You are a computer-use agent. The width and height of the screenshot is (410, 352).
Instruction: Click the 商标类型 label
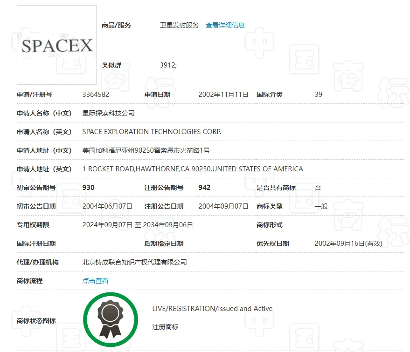tap(270, 206)
